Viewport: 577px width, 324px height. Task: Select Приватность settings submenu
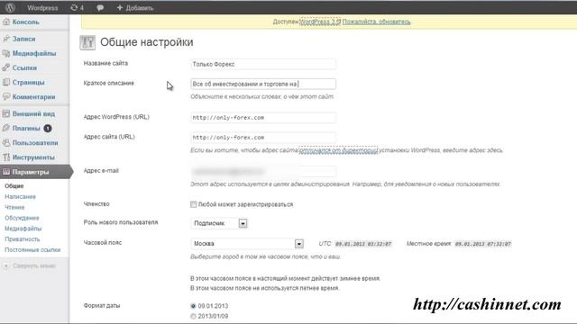click(x=22, y=239)
